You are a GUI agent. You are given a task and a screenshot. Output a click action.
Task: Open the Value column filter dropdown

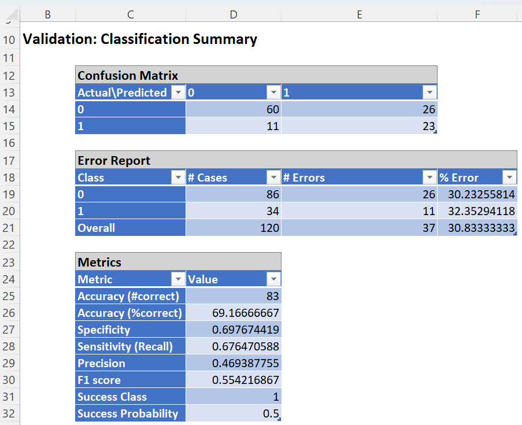[273, 279]
